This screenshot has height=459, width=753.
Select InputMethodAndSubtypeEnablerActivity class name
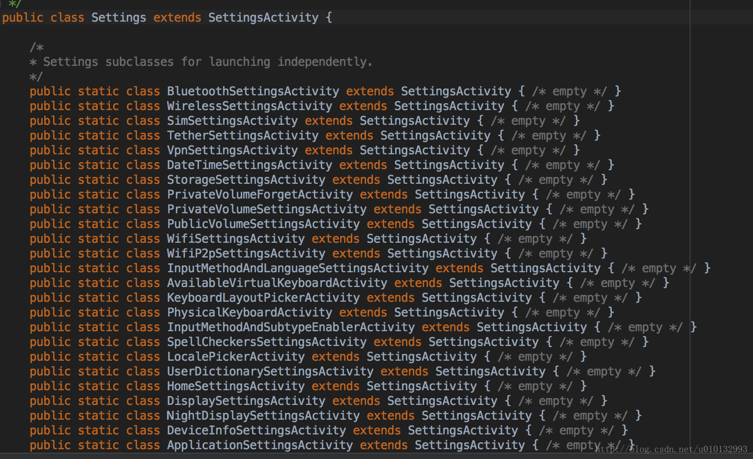click(x=291, y=327)
